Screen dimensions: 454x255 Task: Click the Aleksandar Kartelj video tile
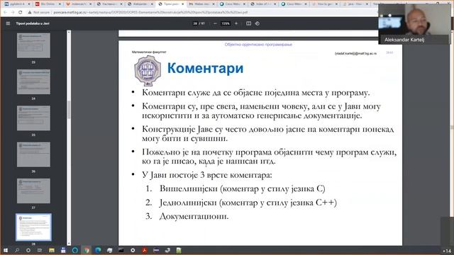point(414,24)
